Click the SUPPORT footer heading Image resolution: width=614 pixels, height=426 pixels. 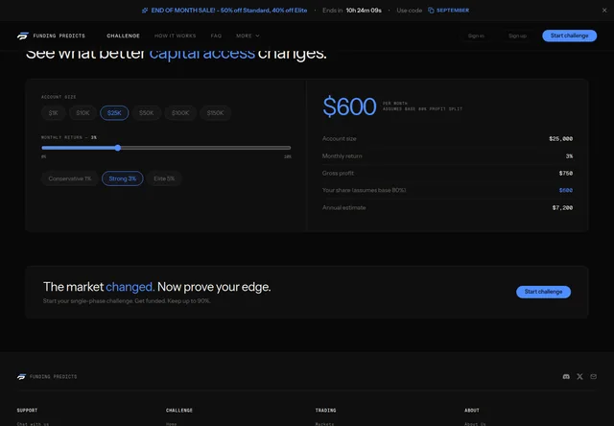click(x=27, y=411)
